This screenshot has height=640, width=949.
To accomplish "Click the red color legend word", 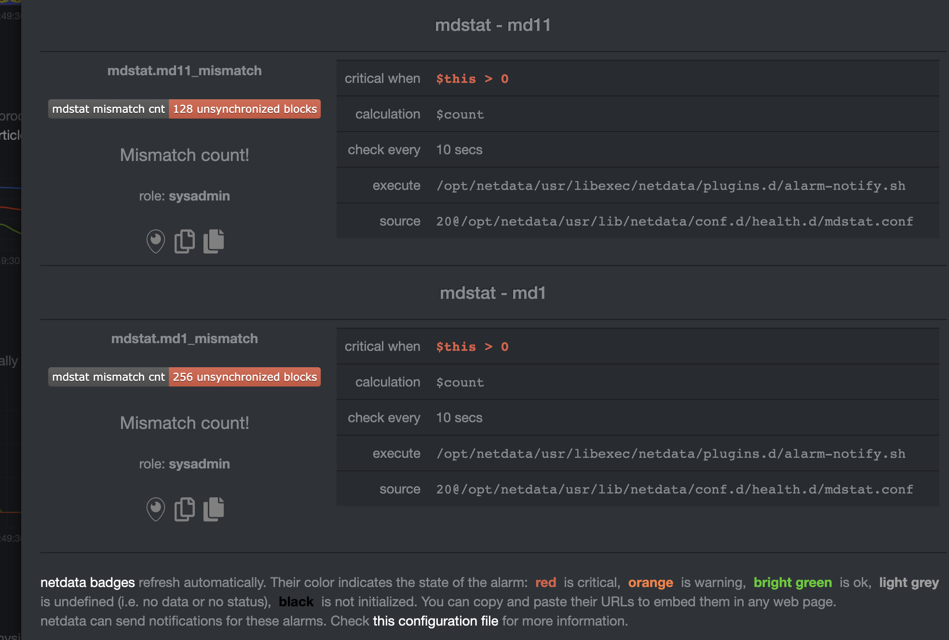I will [545, 583].
